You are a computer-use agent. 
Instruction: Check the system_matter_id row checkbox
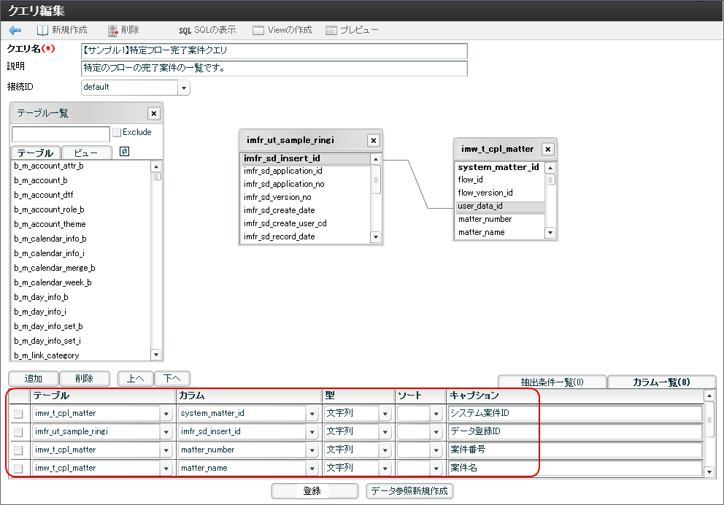click(x=18, y=414)
